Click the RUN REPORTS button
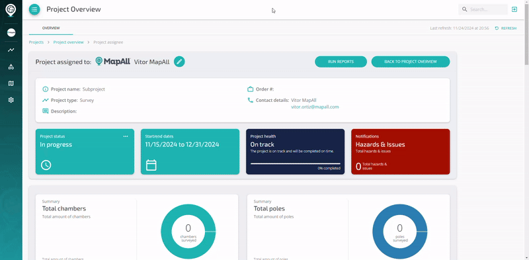Screen dimensions: 529x260 [x=341, y=62]
